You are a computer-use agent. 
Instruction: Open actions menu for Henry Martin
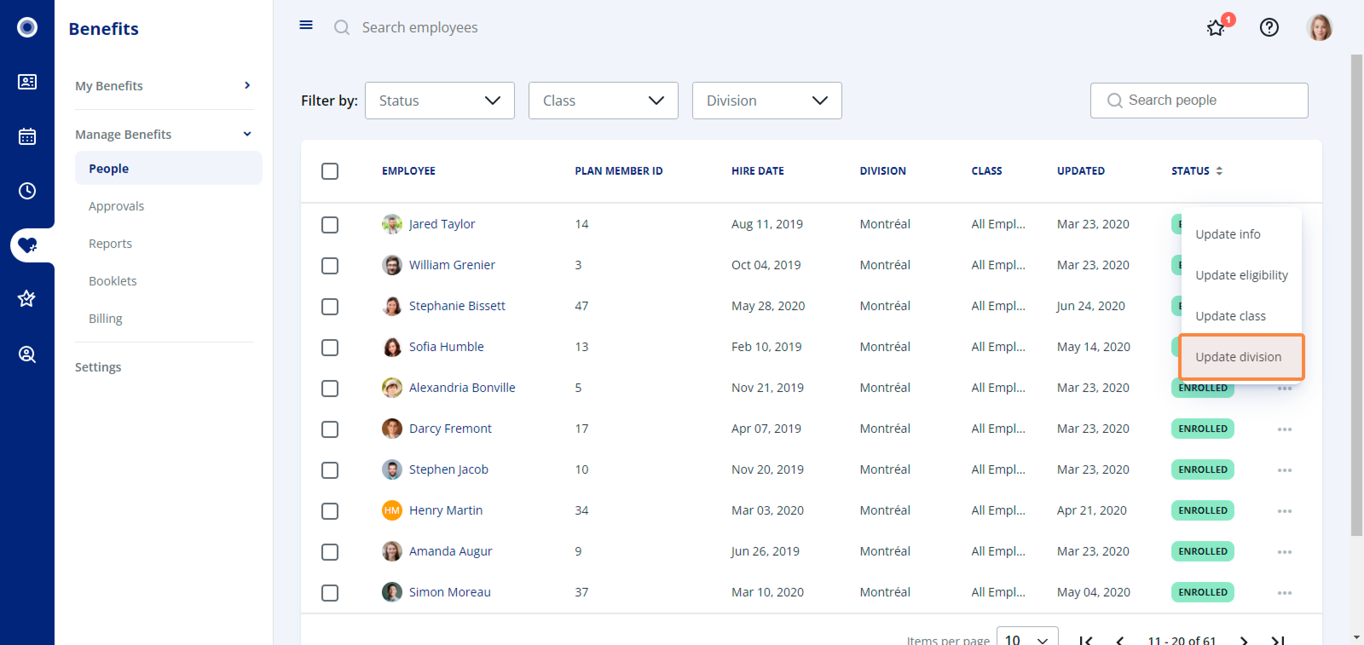(1285, 511)
